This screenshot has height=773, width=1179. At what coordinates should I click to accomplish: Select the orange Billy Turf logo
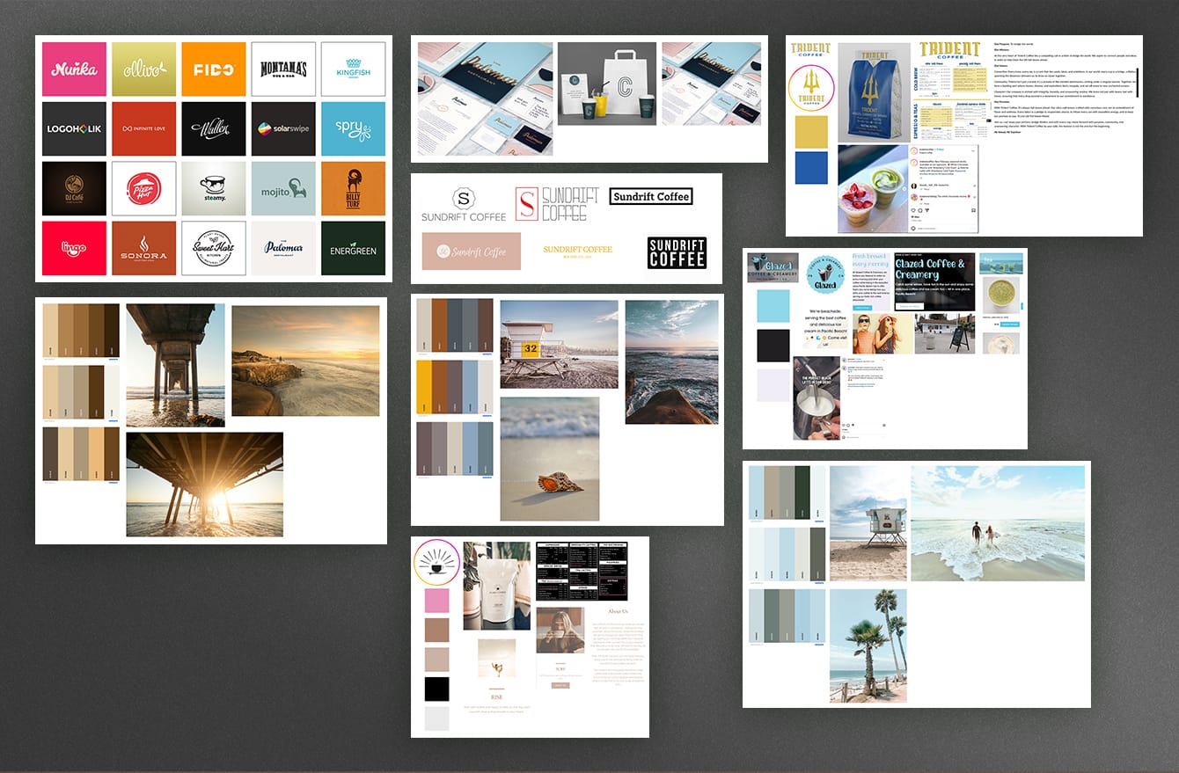click(353, 188)
